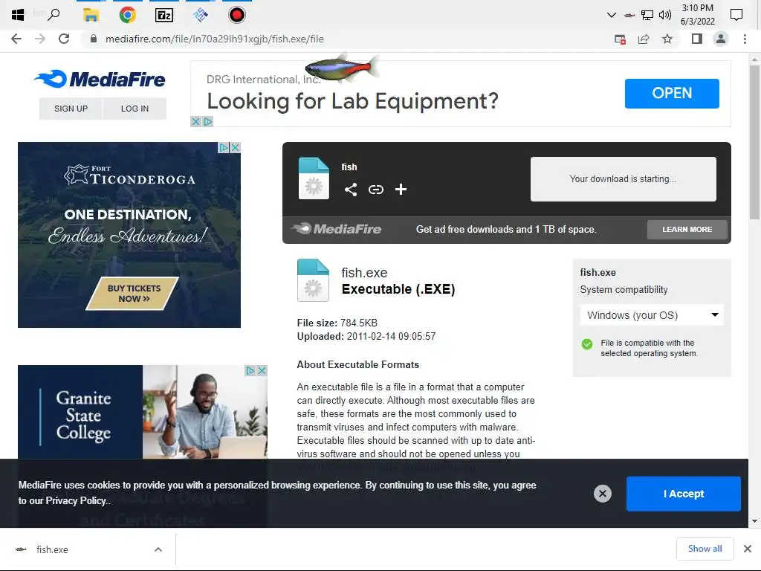Accept the cookies with I Accept
The image size is (761, 571).
tap(684, 494)
